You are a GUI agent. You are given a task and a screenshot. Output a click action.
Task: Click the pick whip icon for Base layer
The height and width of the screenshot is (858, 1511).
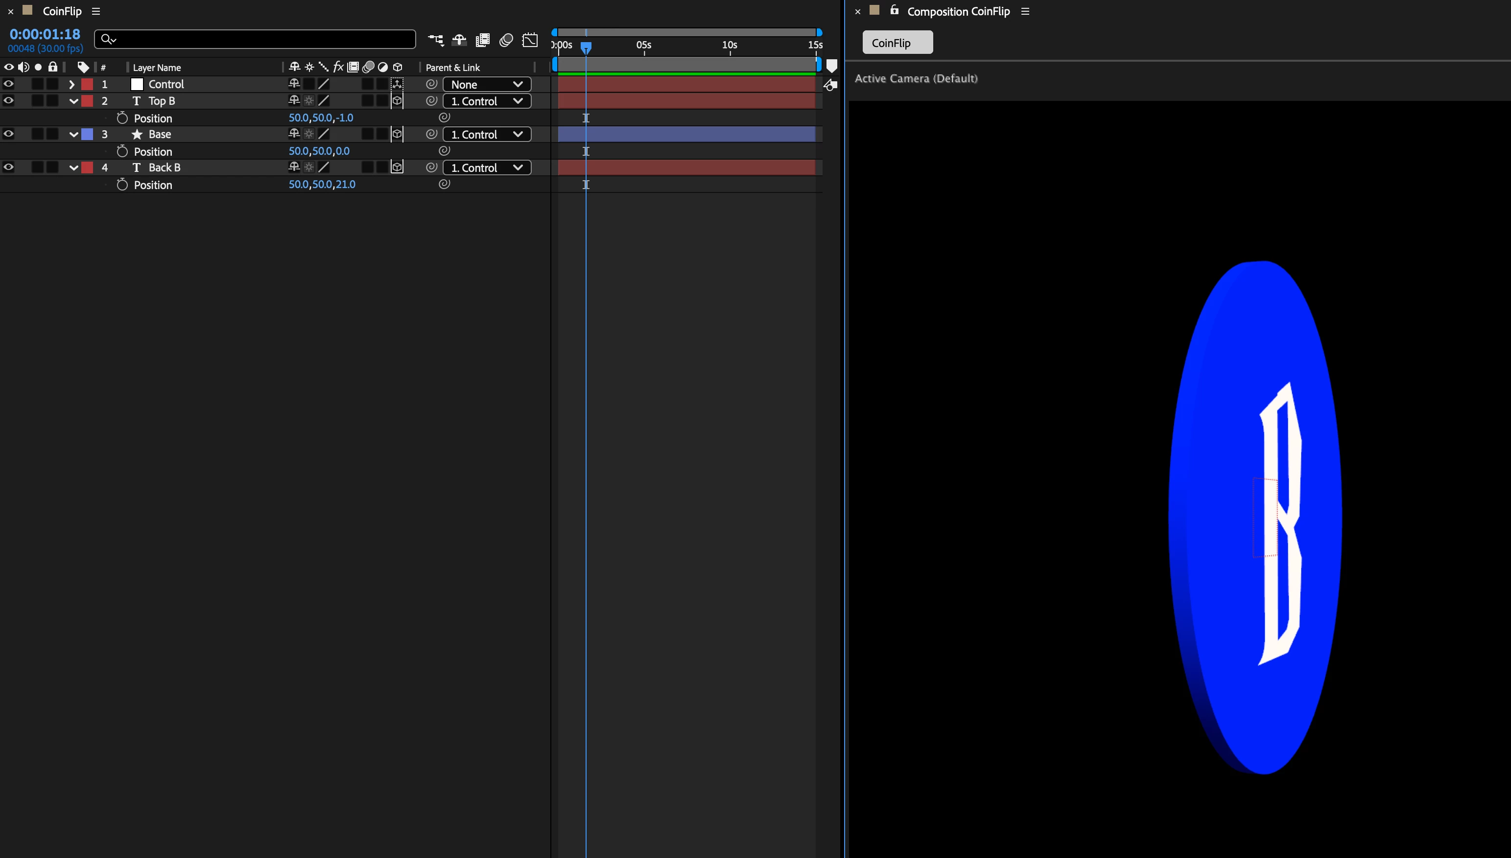point(431,134)
